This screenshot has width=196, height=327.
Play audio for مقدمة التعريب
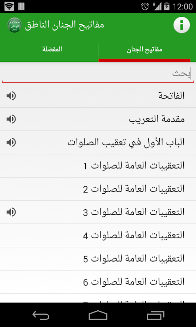pos(11,119)
